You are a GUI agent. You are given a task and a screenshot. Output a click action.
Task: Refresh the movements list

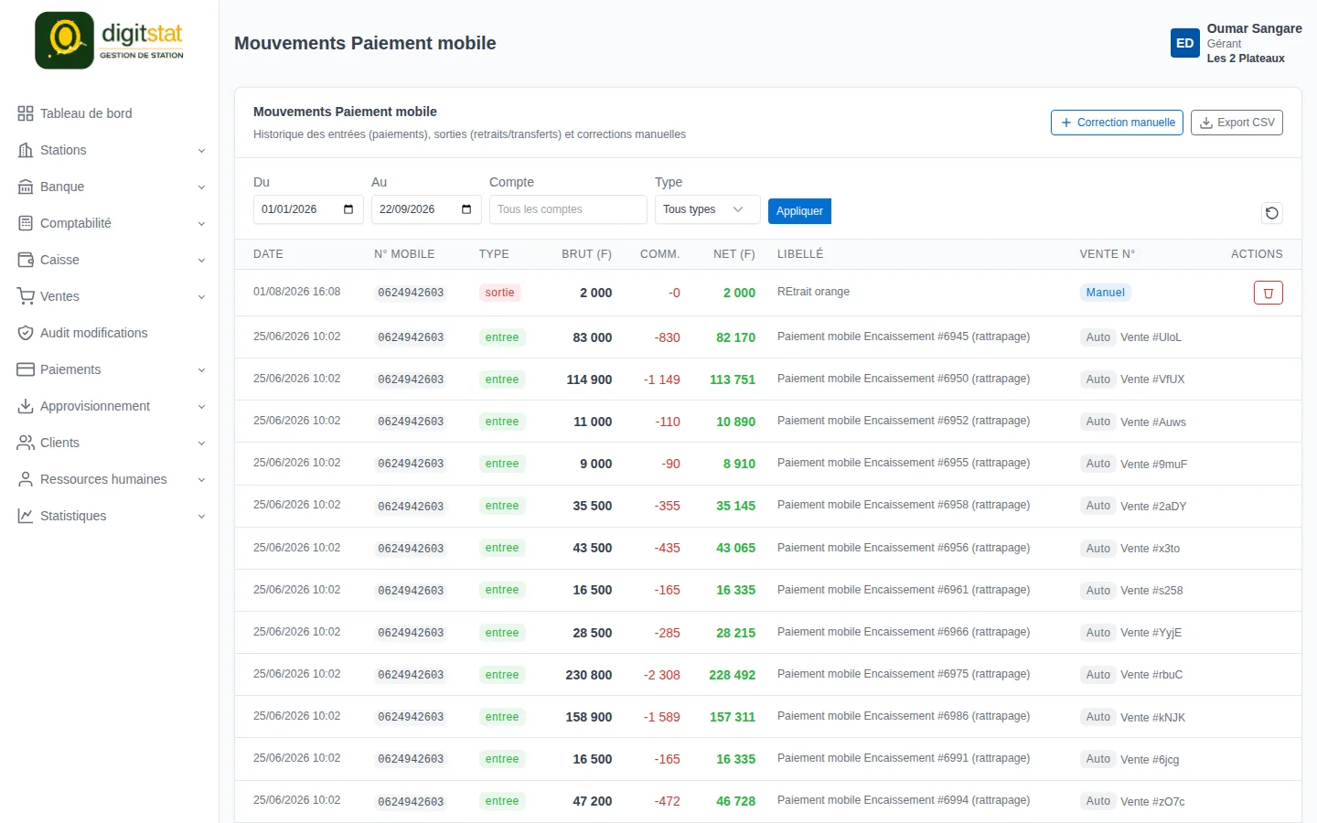pos(1271,213)
